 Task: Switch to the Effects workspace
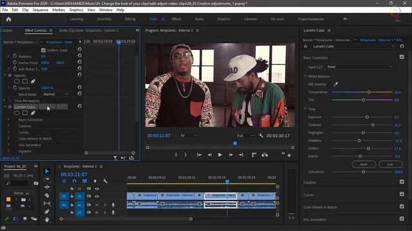[176, 19]
